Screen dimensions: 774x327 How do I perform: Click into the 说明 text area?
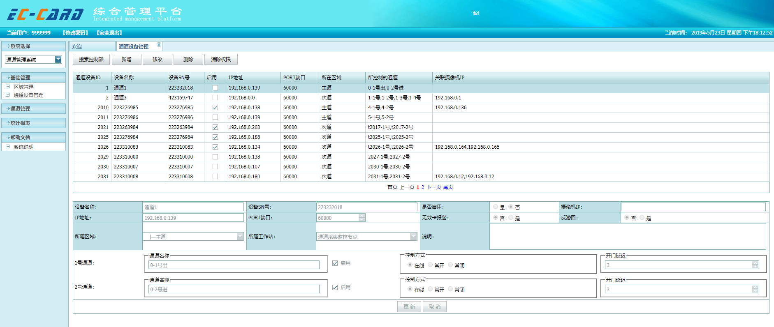click(628, 236)
